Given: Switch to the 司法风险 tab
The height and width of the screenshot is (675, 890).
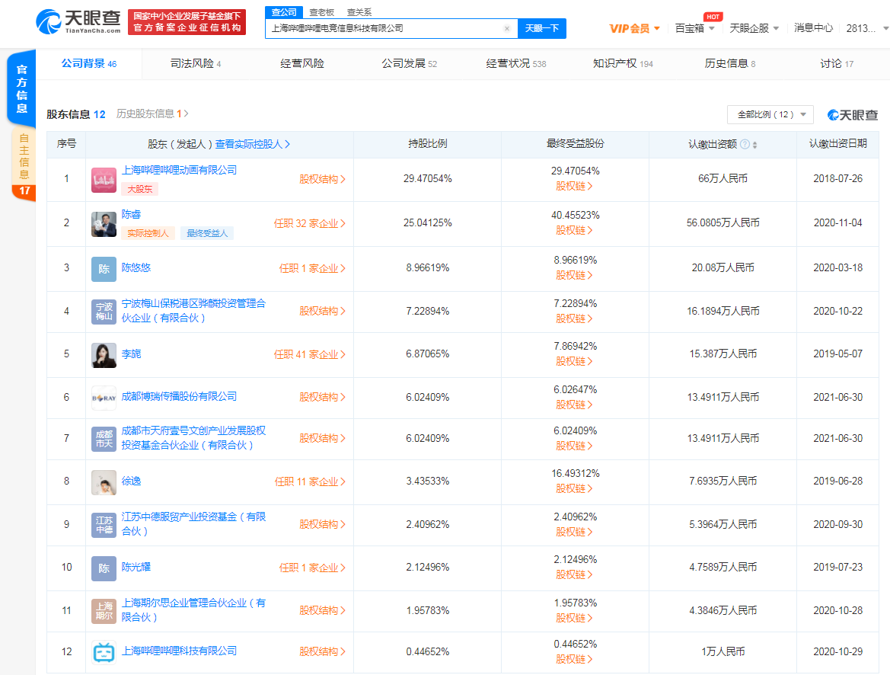Looking at the screenshot, I should pos(196,63).
